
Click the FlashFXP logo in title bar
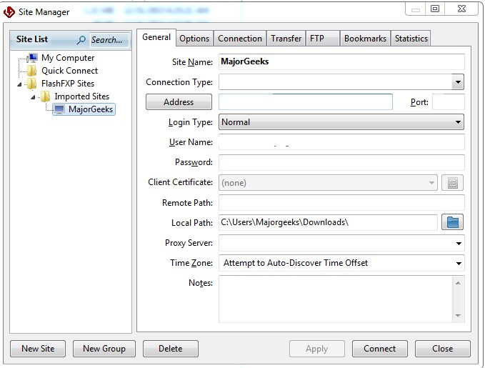tap(9, 12)
